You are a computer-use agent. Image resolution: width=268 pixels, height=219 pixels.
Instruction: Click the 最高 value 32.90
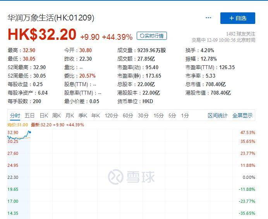click(29, 50)
